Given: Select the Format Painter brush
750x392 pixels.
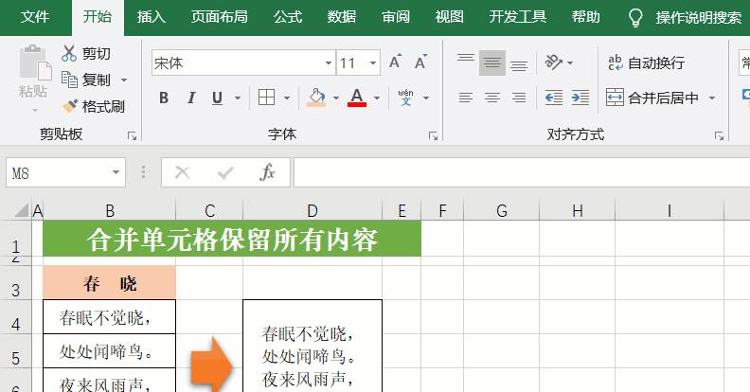Looking at the screenshot, I should pos(94,106).
